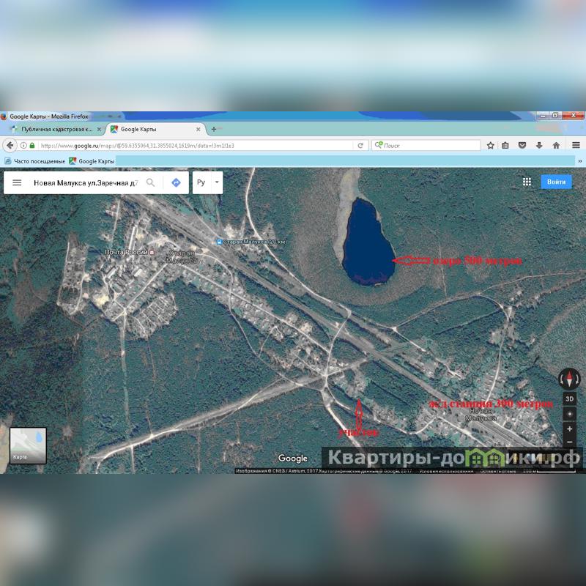Bookmark this page with the star icon
This screenshot has width=586, height=586.
click(x=490, y=145)
